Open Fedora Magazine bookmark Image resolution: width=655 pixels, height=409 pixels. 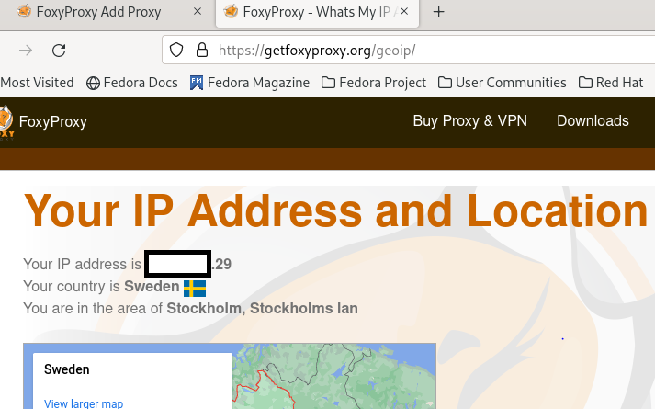[249, 83]
